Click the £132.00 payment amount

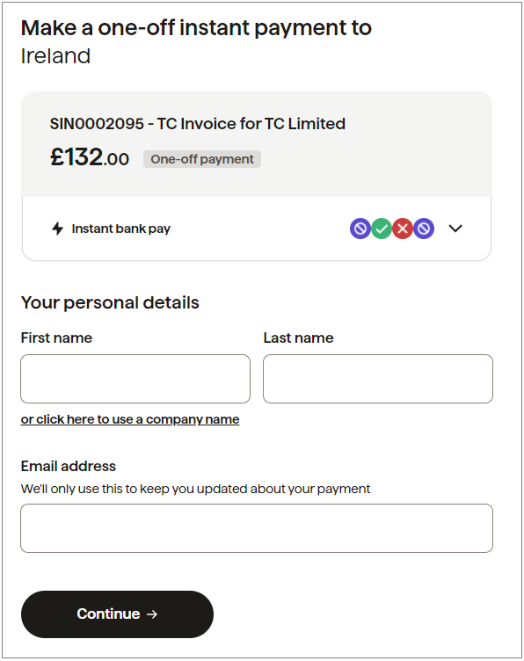tap(90, 156)
